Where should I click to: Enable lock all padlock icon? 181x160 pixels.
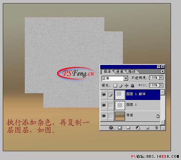point(132,86)
